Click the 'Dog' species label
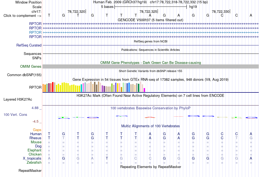This screenshot has width=259, height=177. [x=38, y=146]
